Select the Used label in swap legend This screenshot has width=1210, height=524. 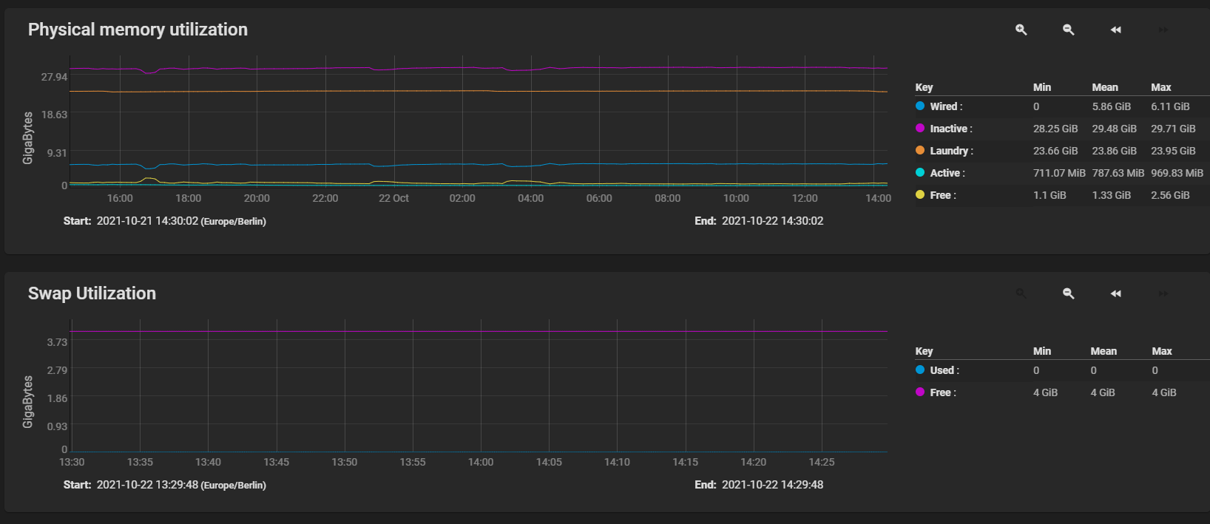coord(944,370)
